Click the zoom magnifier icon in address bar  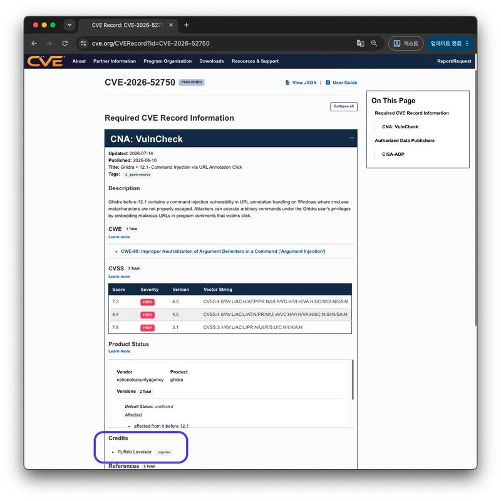(x=374, y=43)
